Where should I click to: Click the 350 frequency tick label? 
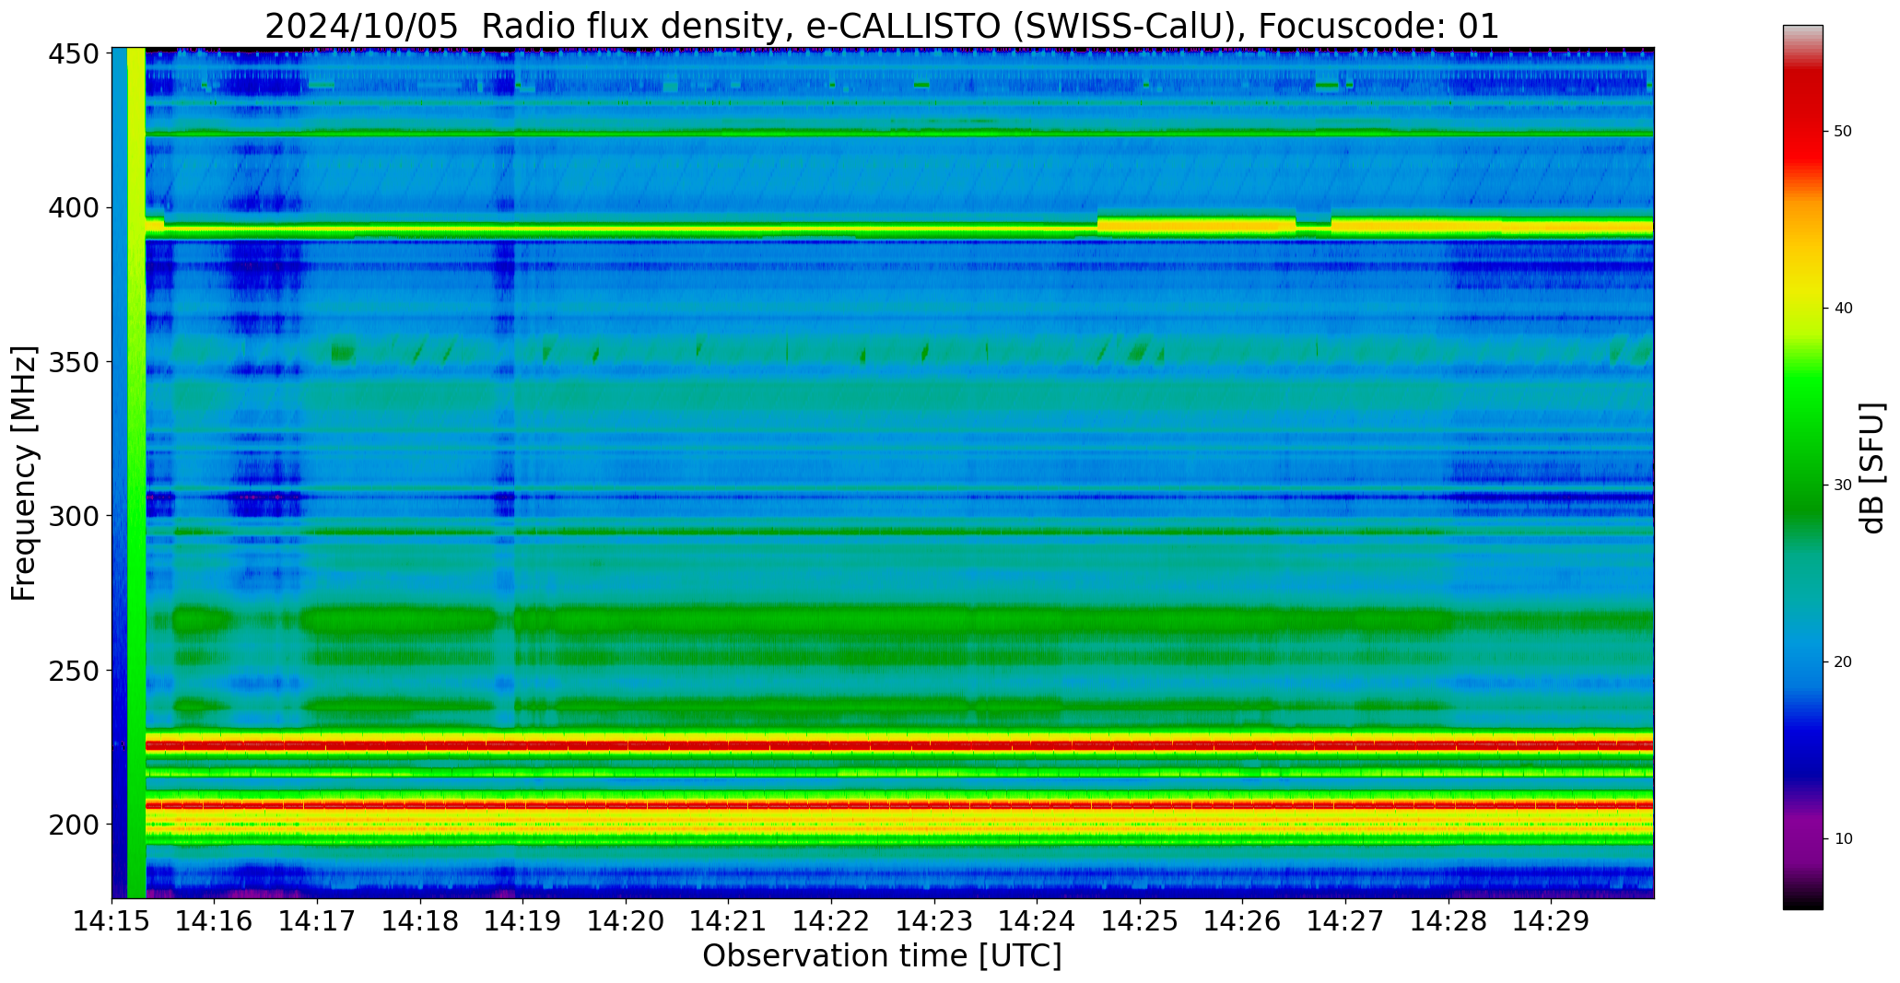click(74, 362)
